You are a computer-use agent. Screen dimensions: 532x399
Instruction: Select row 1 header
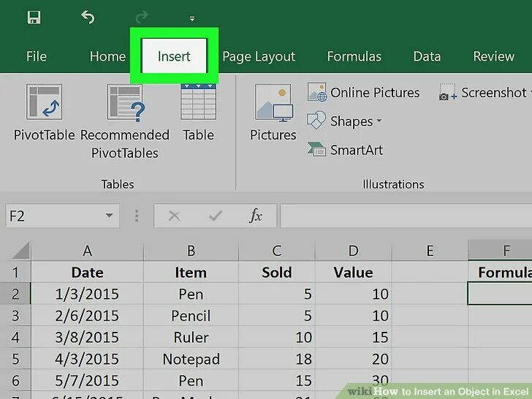click(15, 273)
